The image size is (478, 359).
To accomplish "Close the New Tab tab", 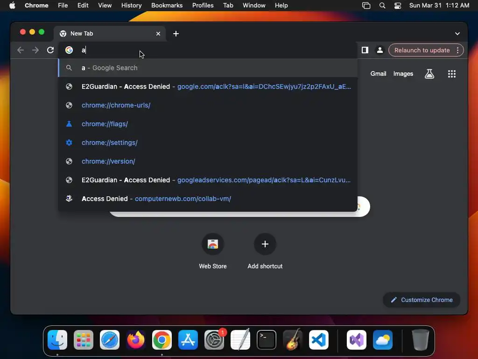I will point(158,34).
